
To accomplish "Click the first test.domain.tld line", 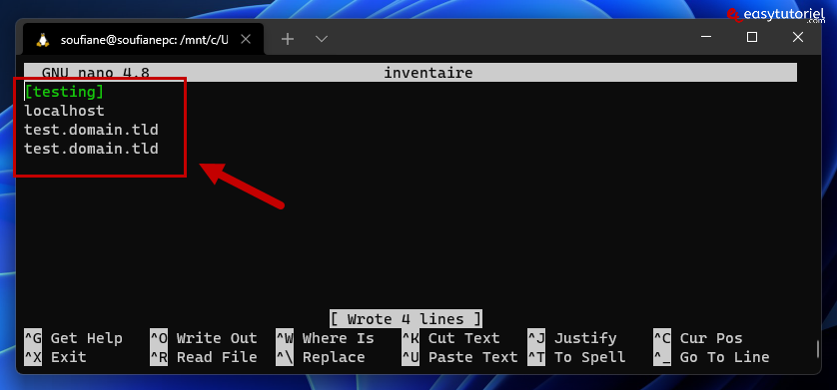I will 91,130.
